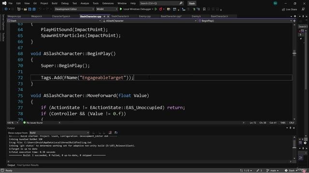The height and width of the screenshot is (173, 309).
Task: Click the code editor vertical scrollbar thumb
Action: tap(294, 53)
